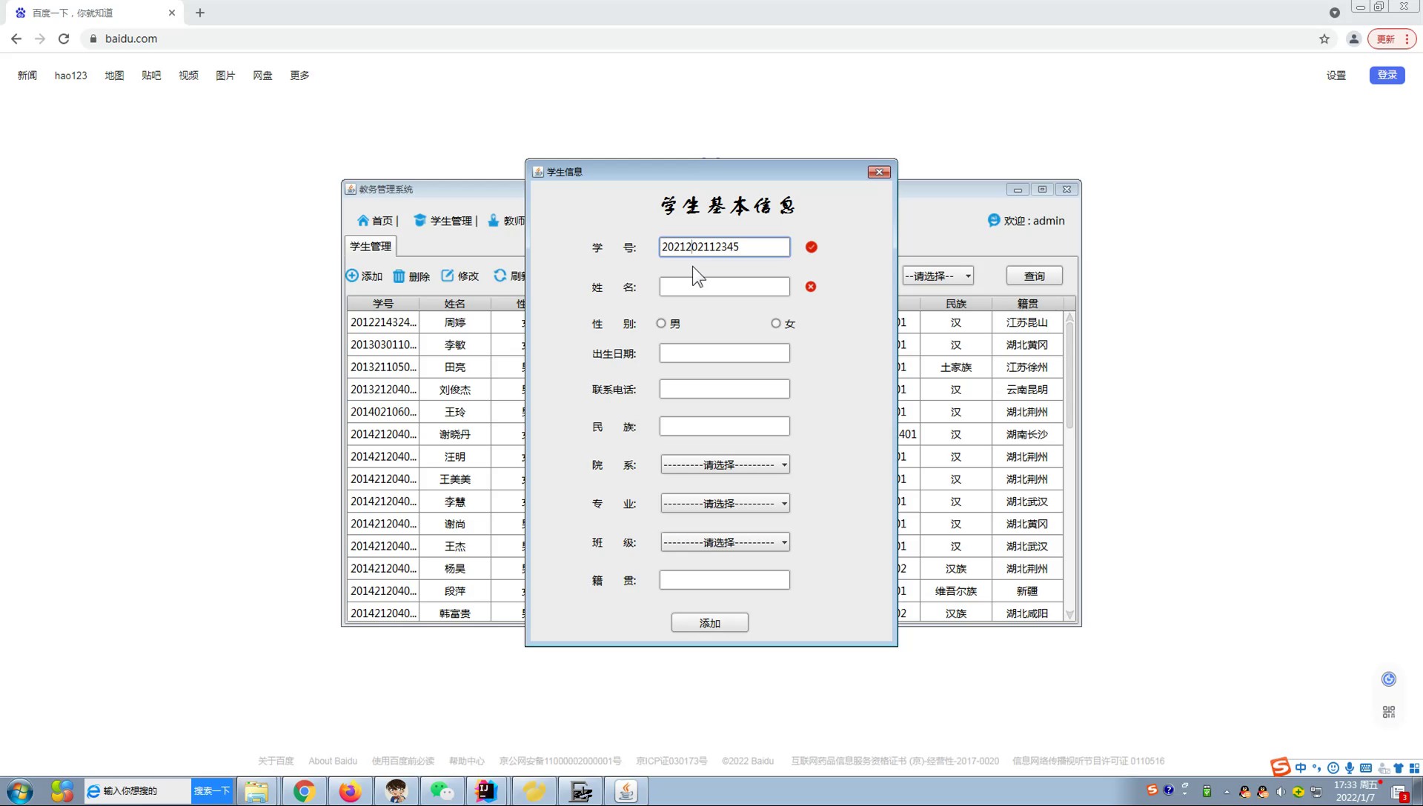Click the 添加 submit button in dialog
The image size is (1423, 806).
click(x=710, y=623)
